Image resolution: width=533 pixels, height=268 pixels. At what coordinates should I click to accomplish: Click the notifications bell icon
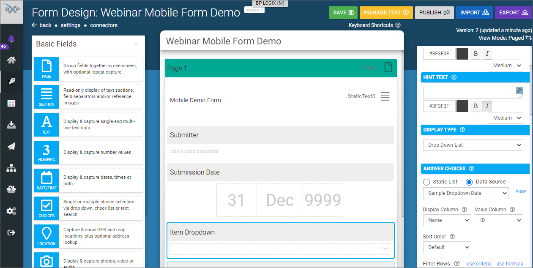click(x=11, y=39)
